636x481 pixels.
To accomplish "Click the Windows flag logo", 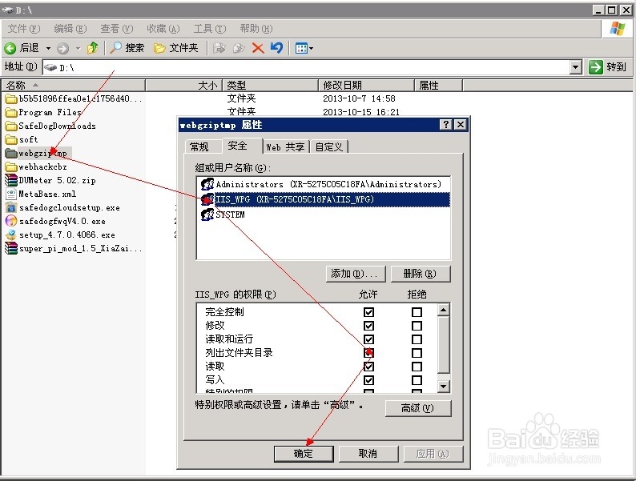I will 618,28.
